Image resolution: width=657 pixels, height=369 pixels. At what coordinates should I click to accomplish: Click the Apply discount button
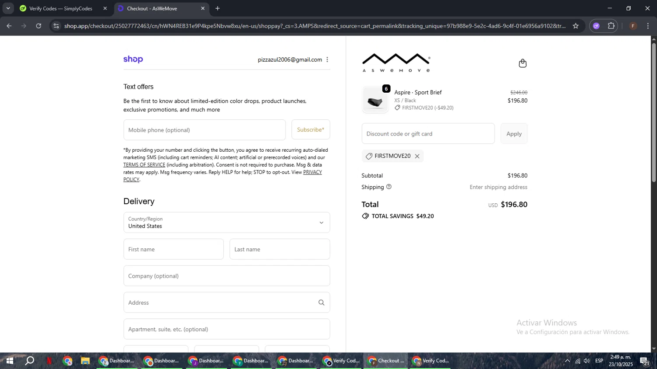click(514, 134)
